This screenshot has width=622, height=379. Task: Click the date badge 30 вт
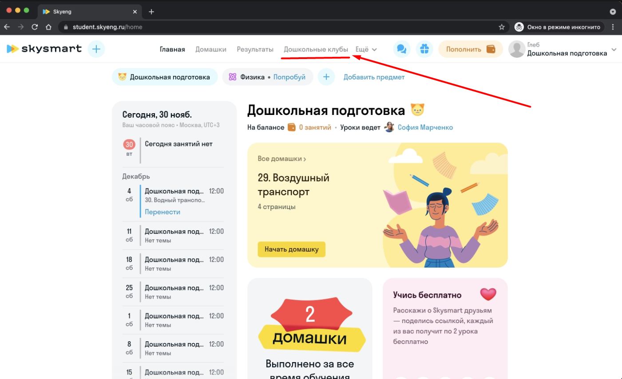[x=129, y=148]
